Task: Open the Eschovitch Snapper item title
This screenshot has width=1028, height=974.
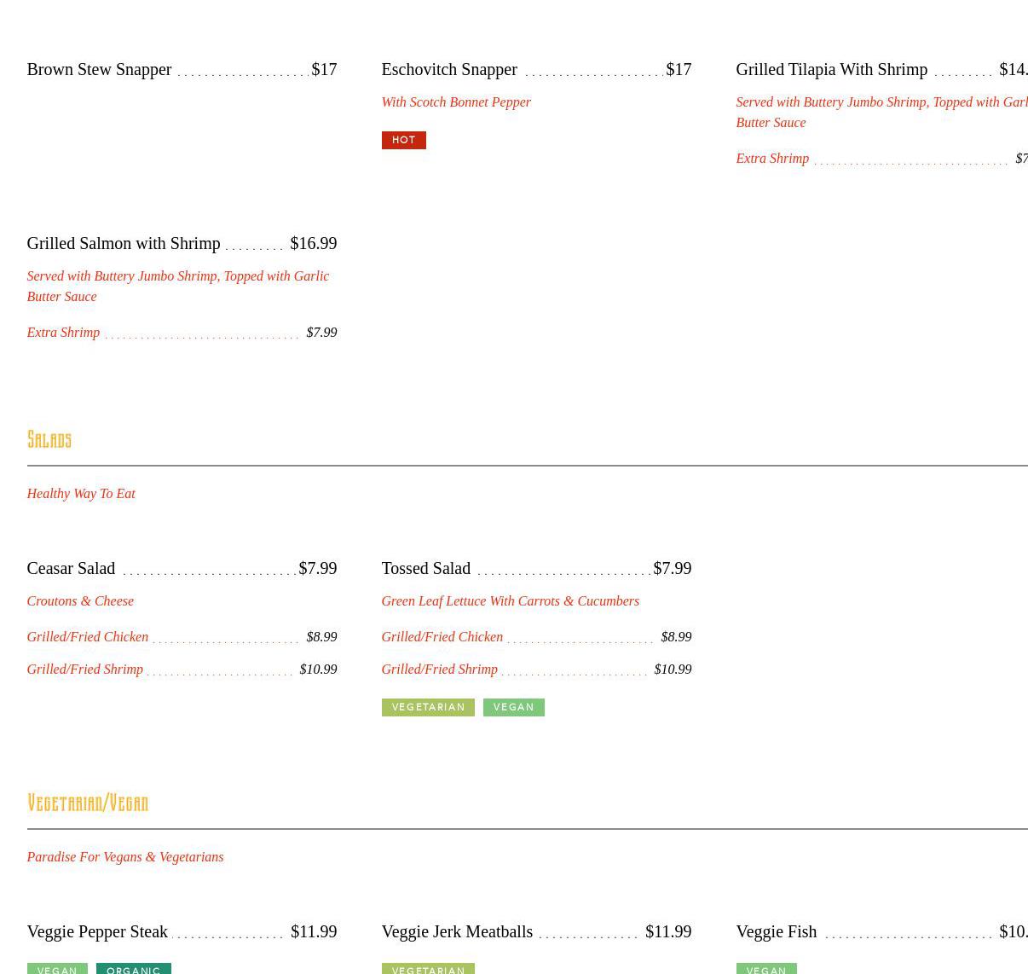Action: 448,69
